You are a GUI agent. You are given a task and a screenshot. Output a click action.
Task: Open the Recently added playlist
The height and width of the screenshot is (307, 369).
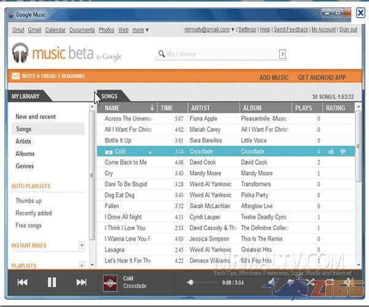click(34, 213)
